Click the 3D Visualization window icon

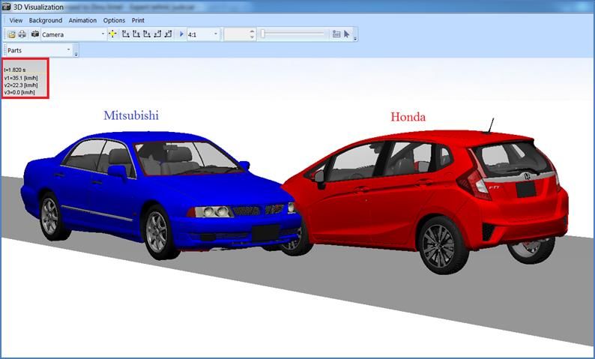coord(6,7)
